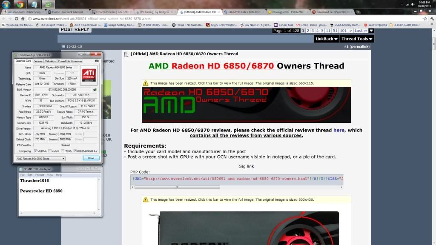This screenshot has width=436, height=245.
Task: Open the Edit menu in Notepad
Action: (x=30, y=175)
